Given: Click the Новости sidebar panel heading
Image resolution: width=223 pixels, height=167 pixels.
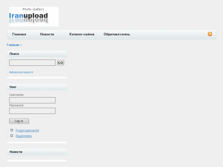Looking at the screenshot, I should click(x=37, y=152).
